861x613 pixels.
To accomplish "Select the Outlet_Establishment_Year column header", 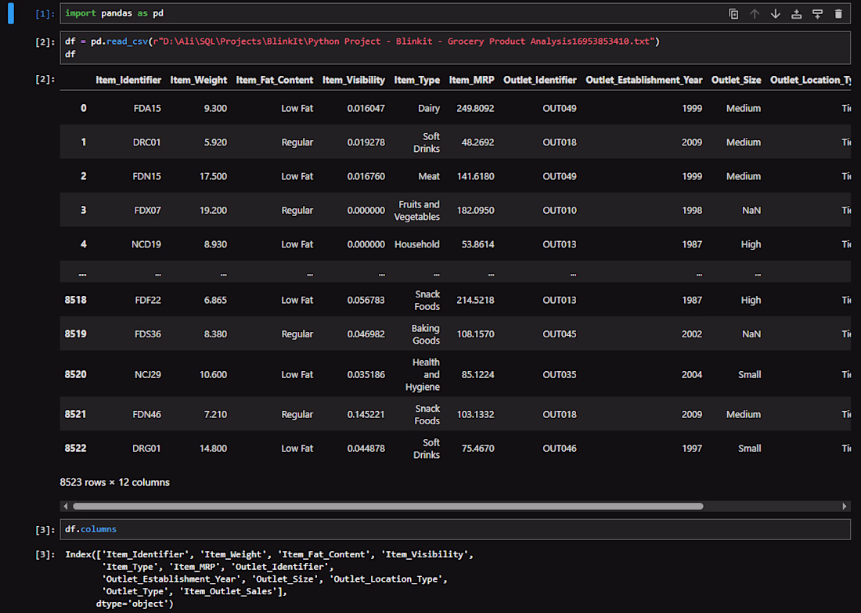I will pos(644,80).
